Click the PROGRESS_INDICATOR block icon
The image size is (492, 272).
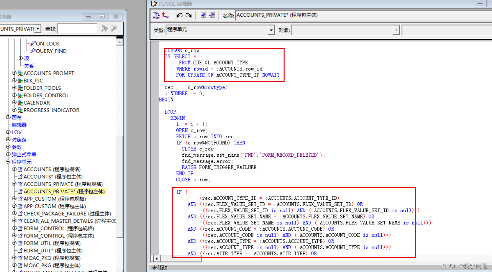coord(20,110)
